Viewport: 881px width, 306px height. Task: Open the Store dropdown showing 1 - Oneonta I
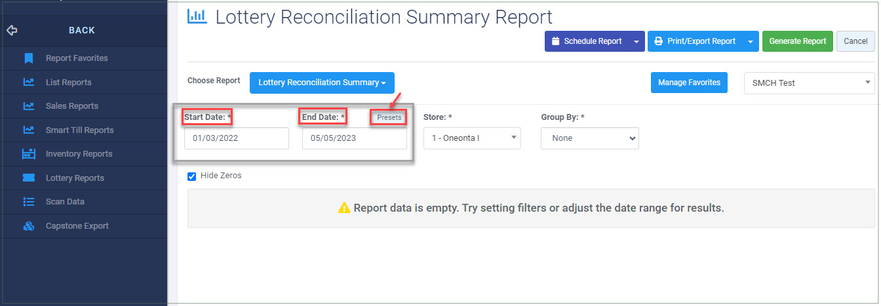(472, 138)
